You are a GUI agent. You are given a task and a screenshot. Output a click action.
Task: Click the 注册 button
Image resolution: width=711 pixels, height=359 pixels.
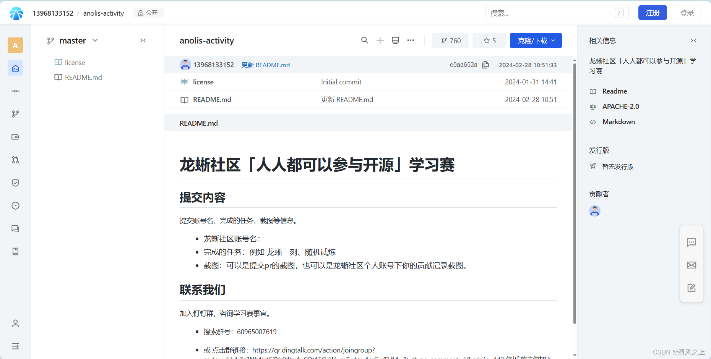coord(653,13)
